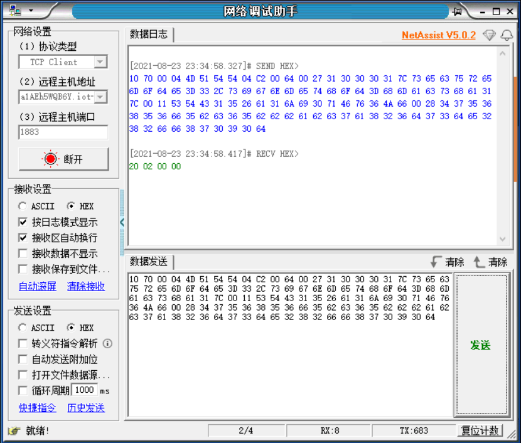Click the info icon beside 转义符指令解析
This screenshot has width=521, height=443.
[x=107, y=343]
